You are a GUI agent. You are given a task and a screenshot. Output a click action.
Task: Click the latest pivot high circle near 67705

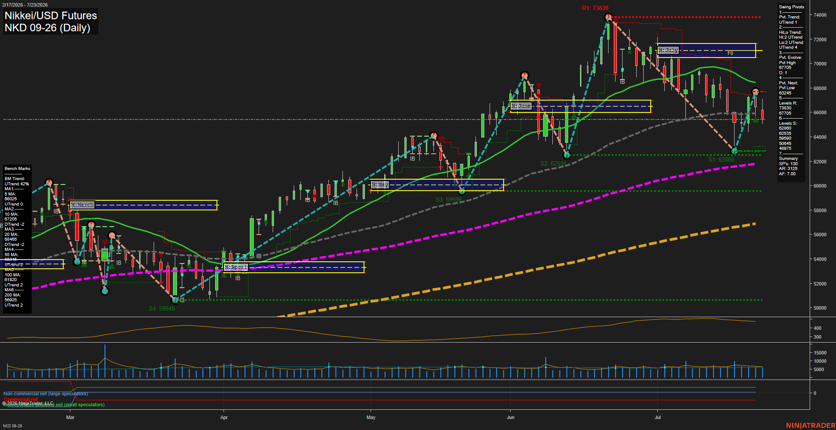tap(755, 92)
